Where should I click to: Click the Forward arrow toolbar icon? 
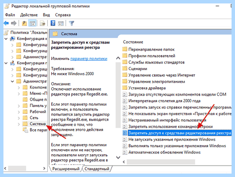[x=14, y=23]
